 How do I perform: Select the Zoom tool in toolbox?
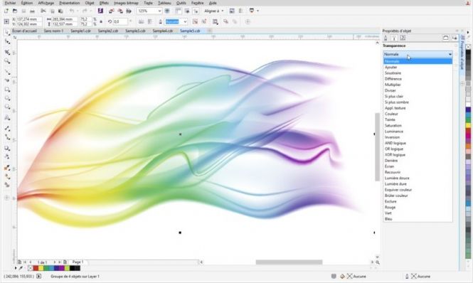pos(7,61)
